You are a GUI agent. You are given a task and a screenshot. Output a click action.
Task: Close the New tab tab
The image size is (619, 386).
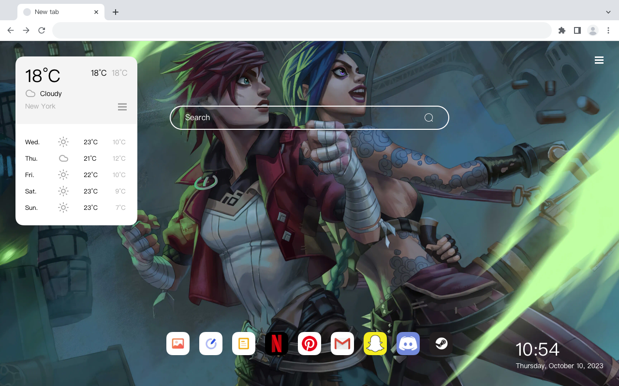pyautogui.click(x=96, y=12)
